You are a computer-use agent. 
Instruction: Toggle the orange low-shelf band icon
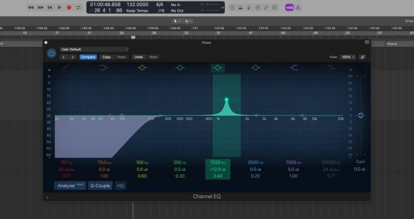click(x=104, y=68)
